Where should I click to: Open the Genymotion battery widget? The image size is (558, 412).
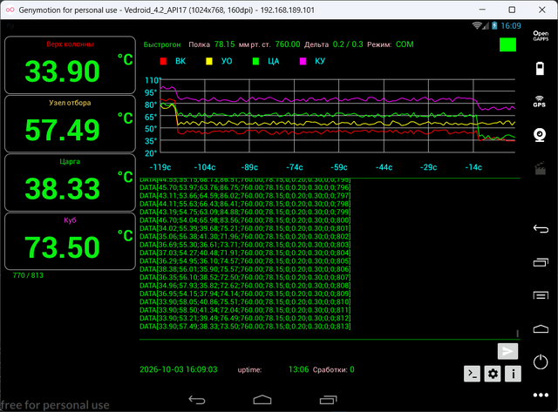(541, 68)
